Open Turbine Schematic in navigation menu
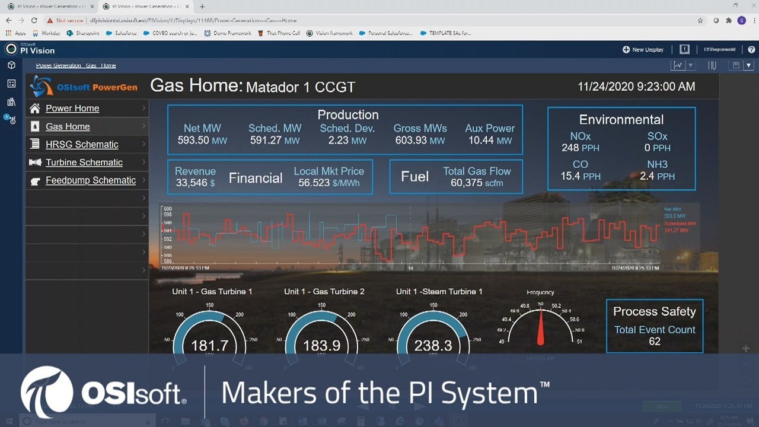This screenshot has width=759, height=427. pyautogui.click(x=84, y=162)
